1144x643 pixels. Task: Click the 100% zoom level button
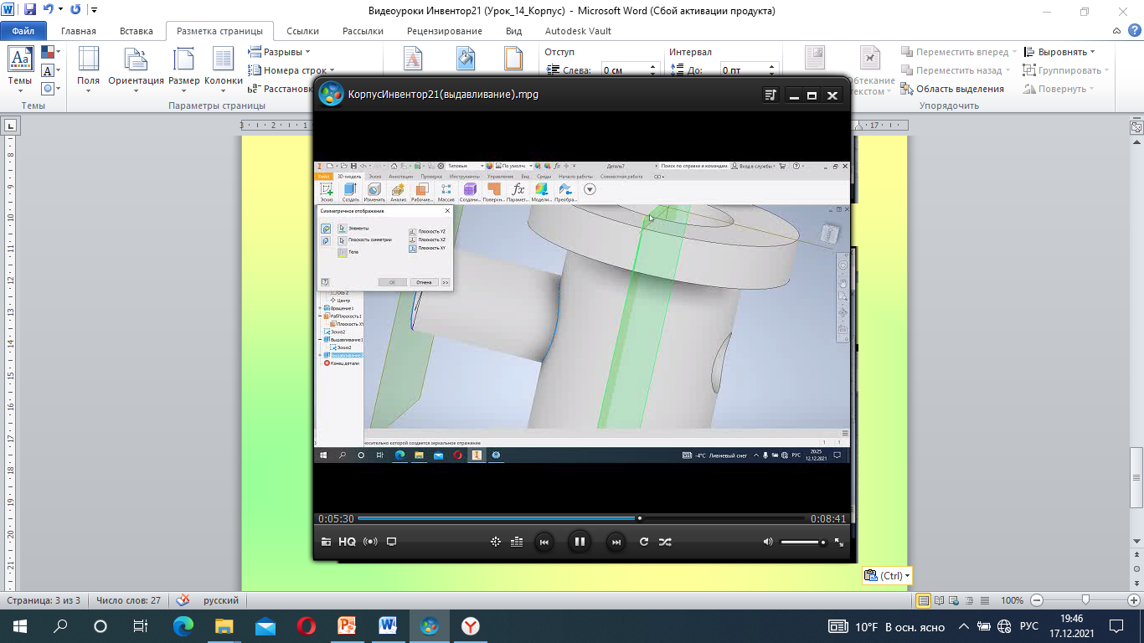(x=1012, y=600)
